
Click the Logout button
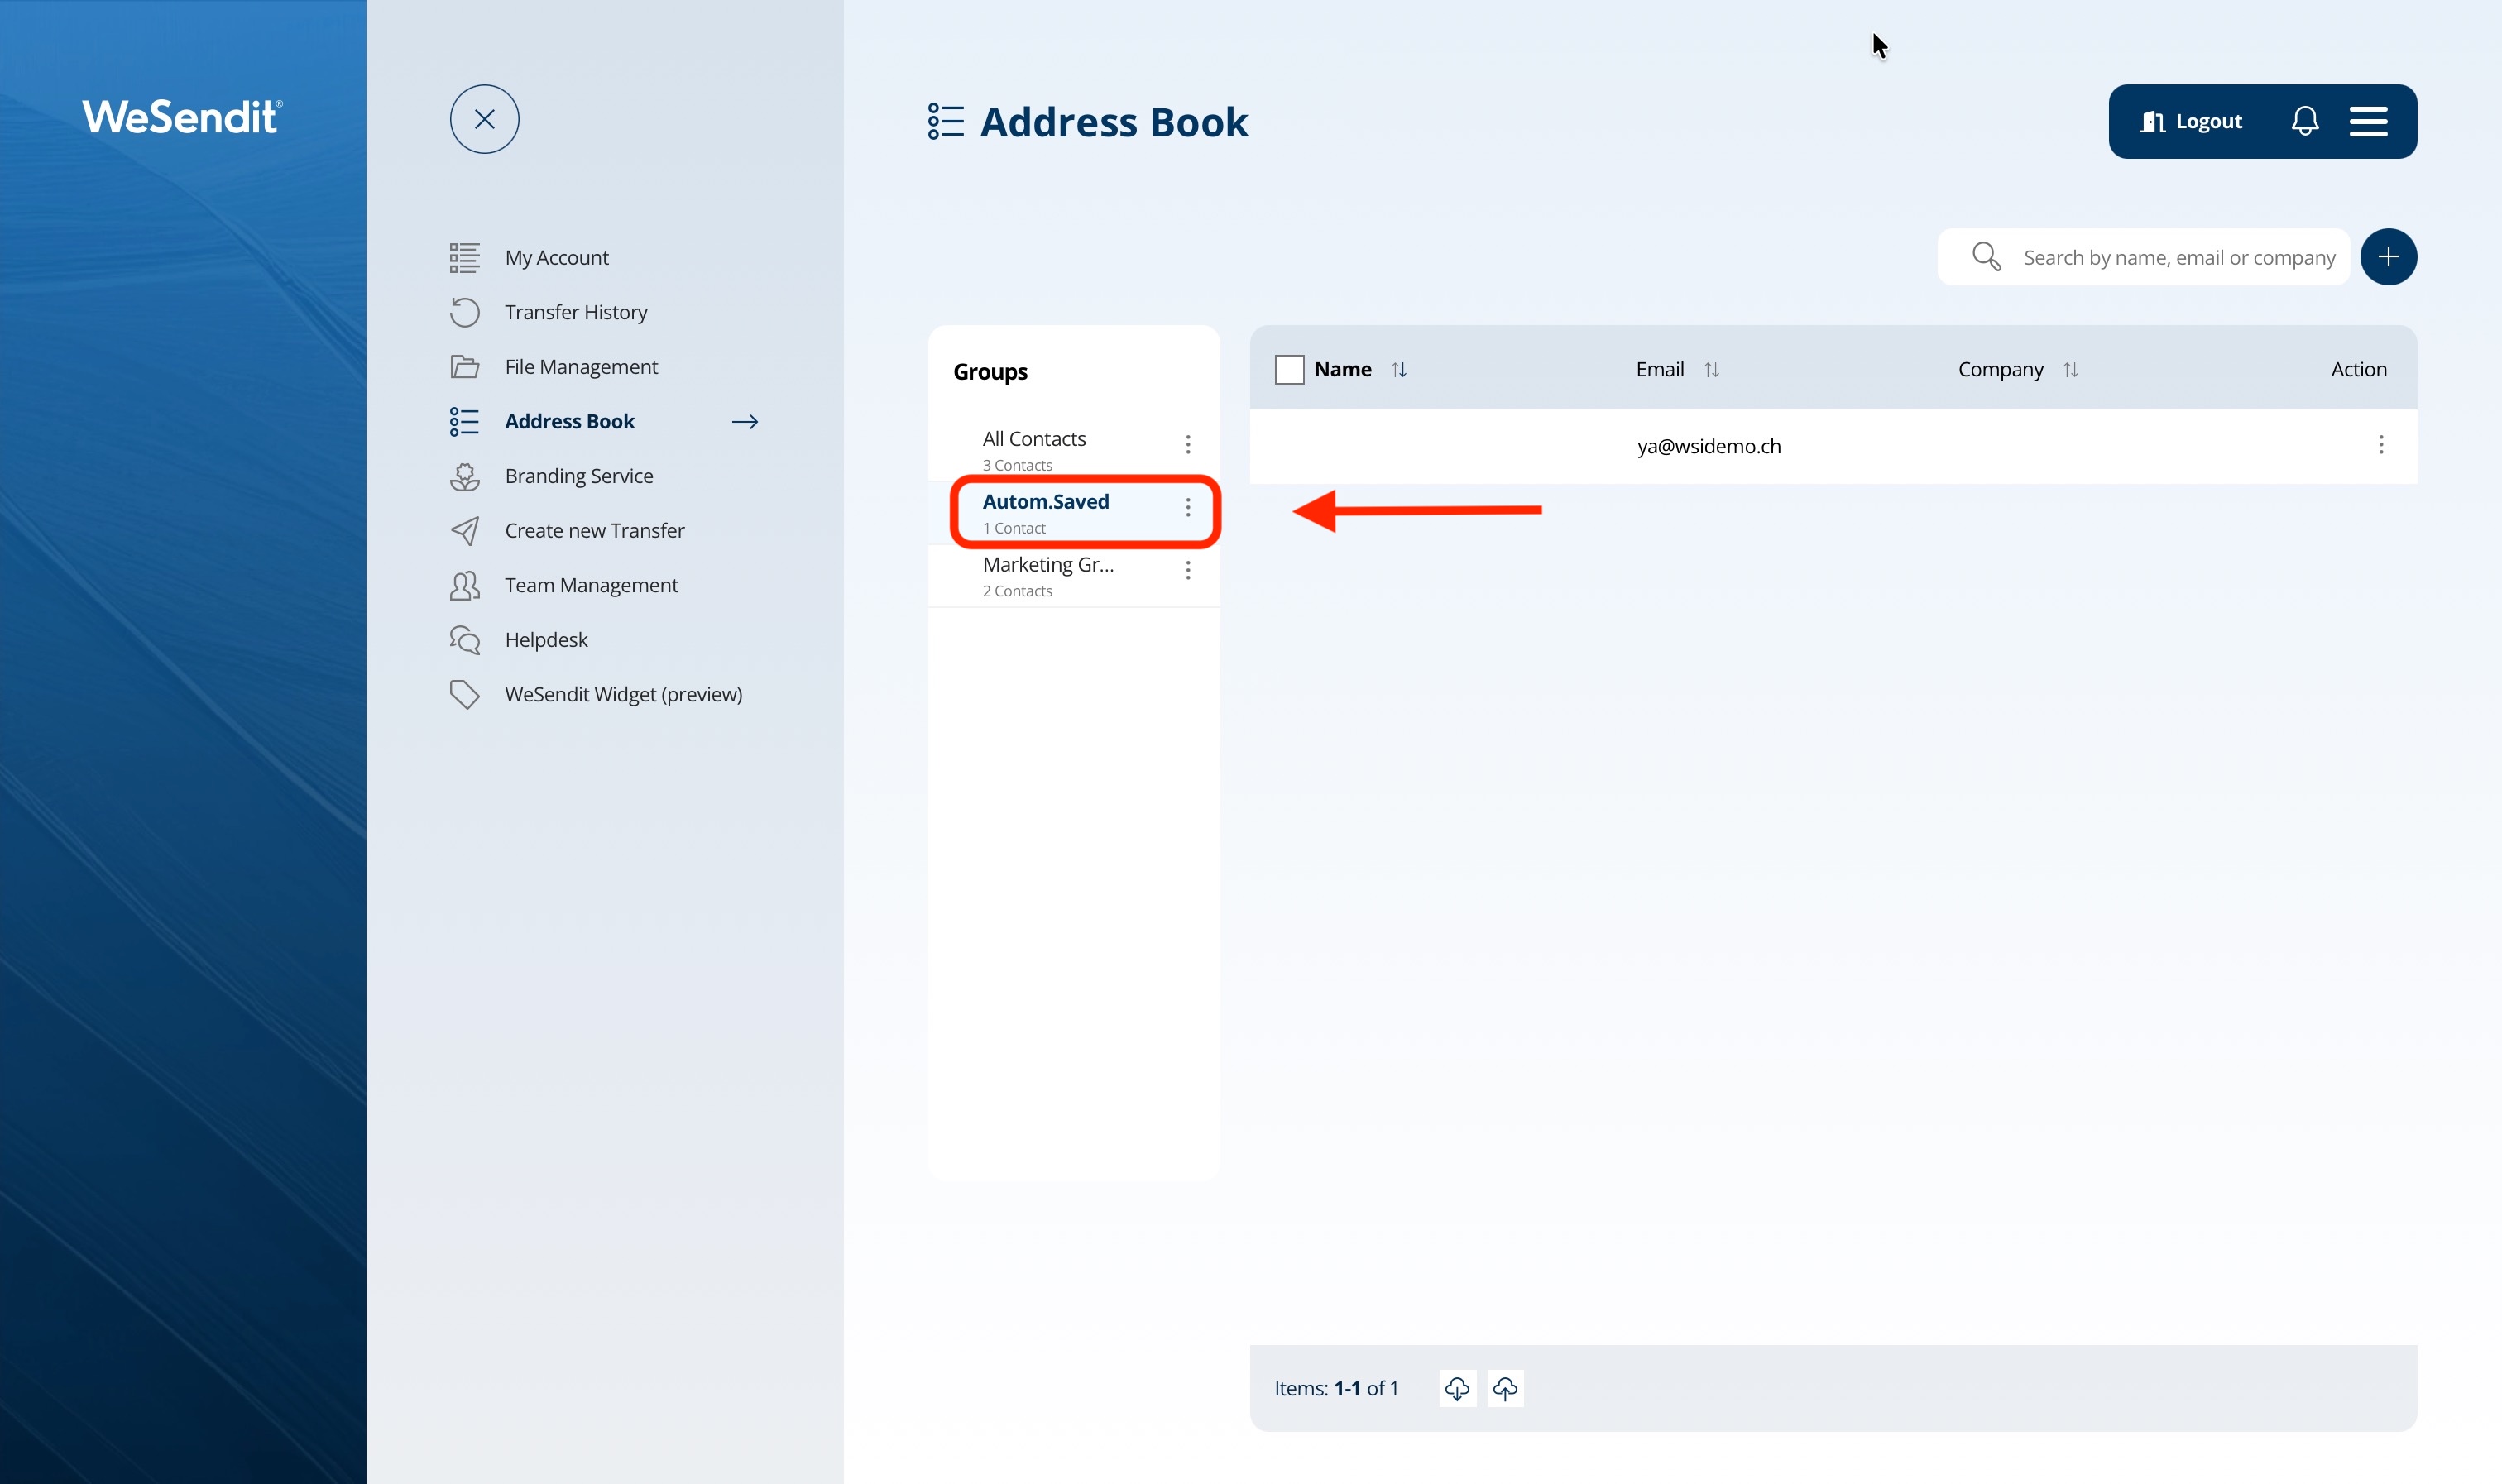pyautogui.click(x=2191, y=121)
